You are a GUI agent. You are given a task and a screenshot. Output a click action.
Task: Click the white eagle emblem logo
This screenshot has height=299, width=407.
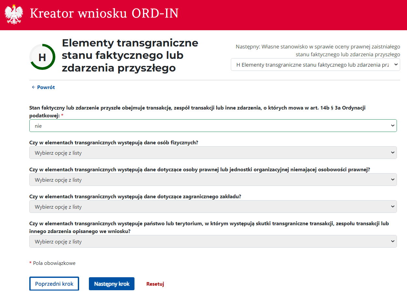pyautogui.click(x=14, y=15)
